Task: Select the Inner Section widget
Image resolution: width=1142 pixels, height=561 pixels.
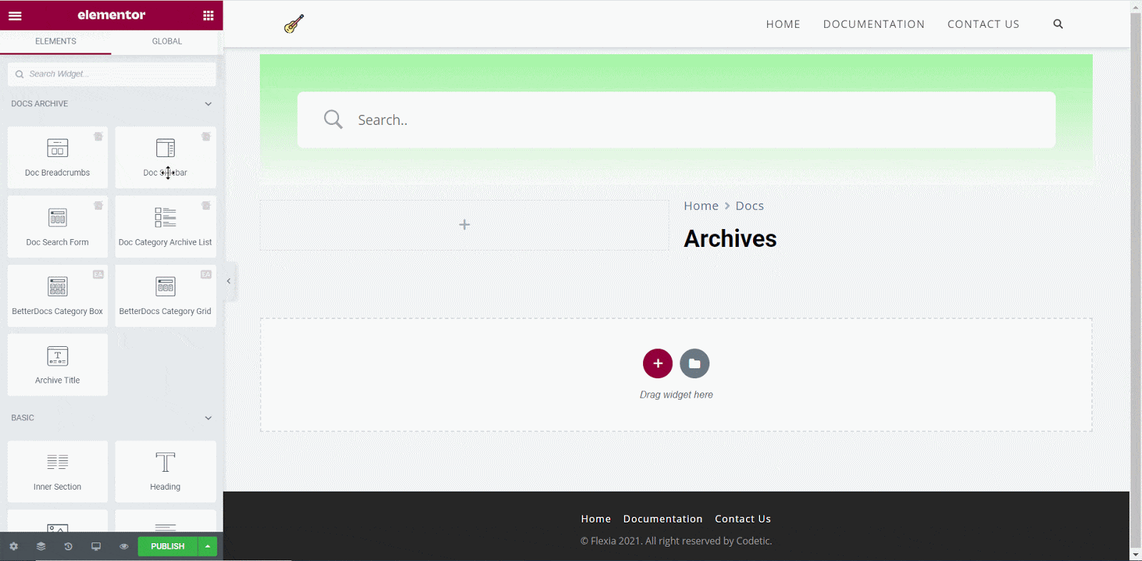Action: pyautogui.click(x=58, y=471)
